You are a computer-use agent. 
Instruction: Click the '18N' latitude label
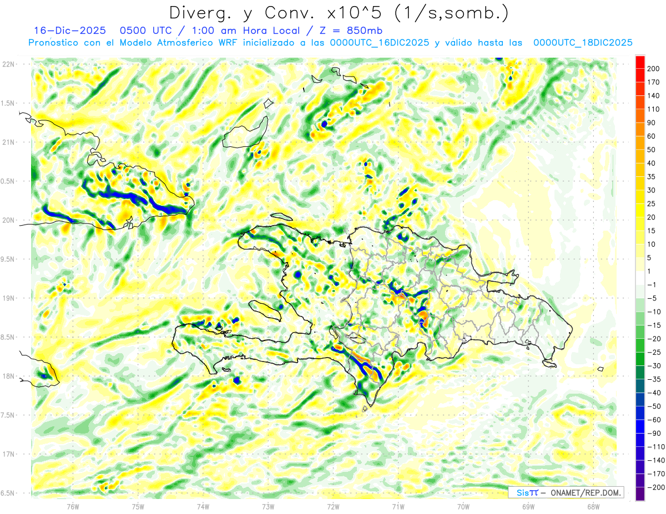[8, 376]
